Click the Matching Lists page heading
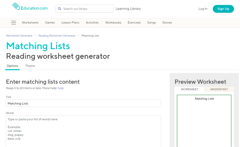The height and width of the screenshot is (147, 240). tap(38, 46)
